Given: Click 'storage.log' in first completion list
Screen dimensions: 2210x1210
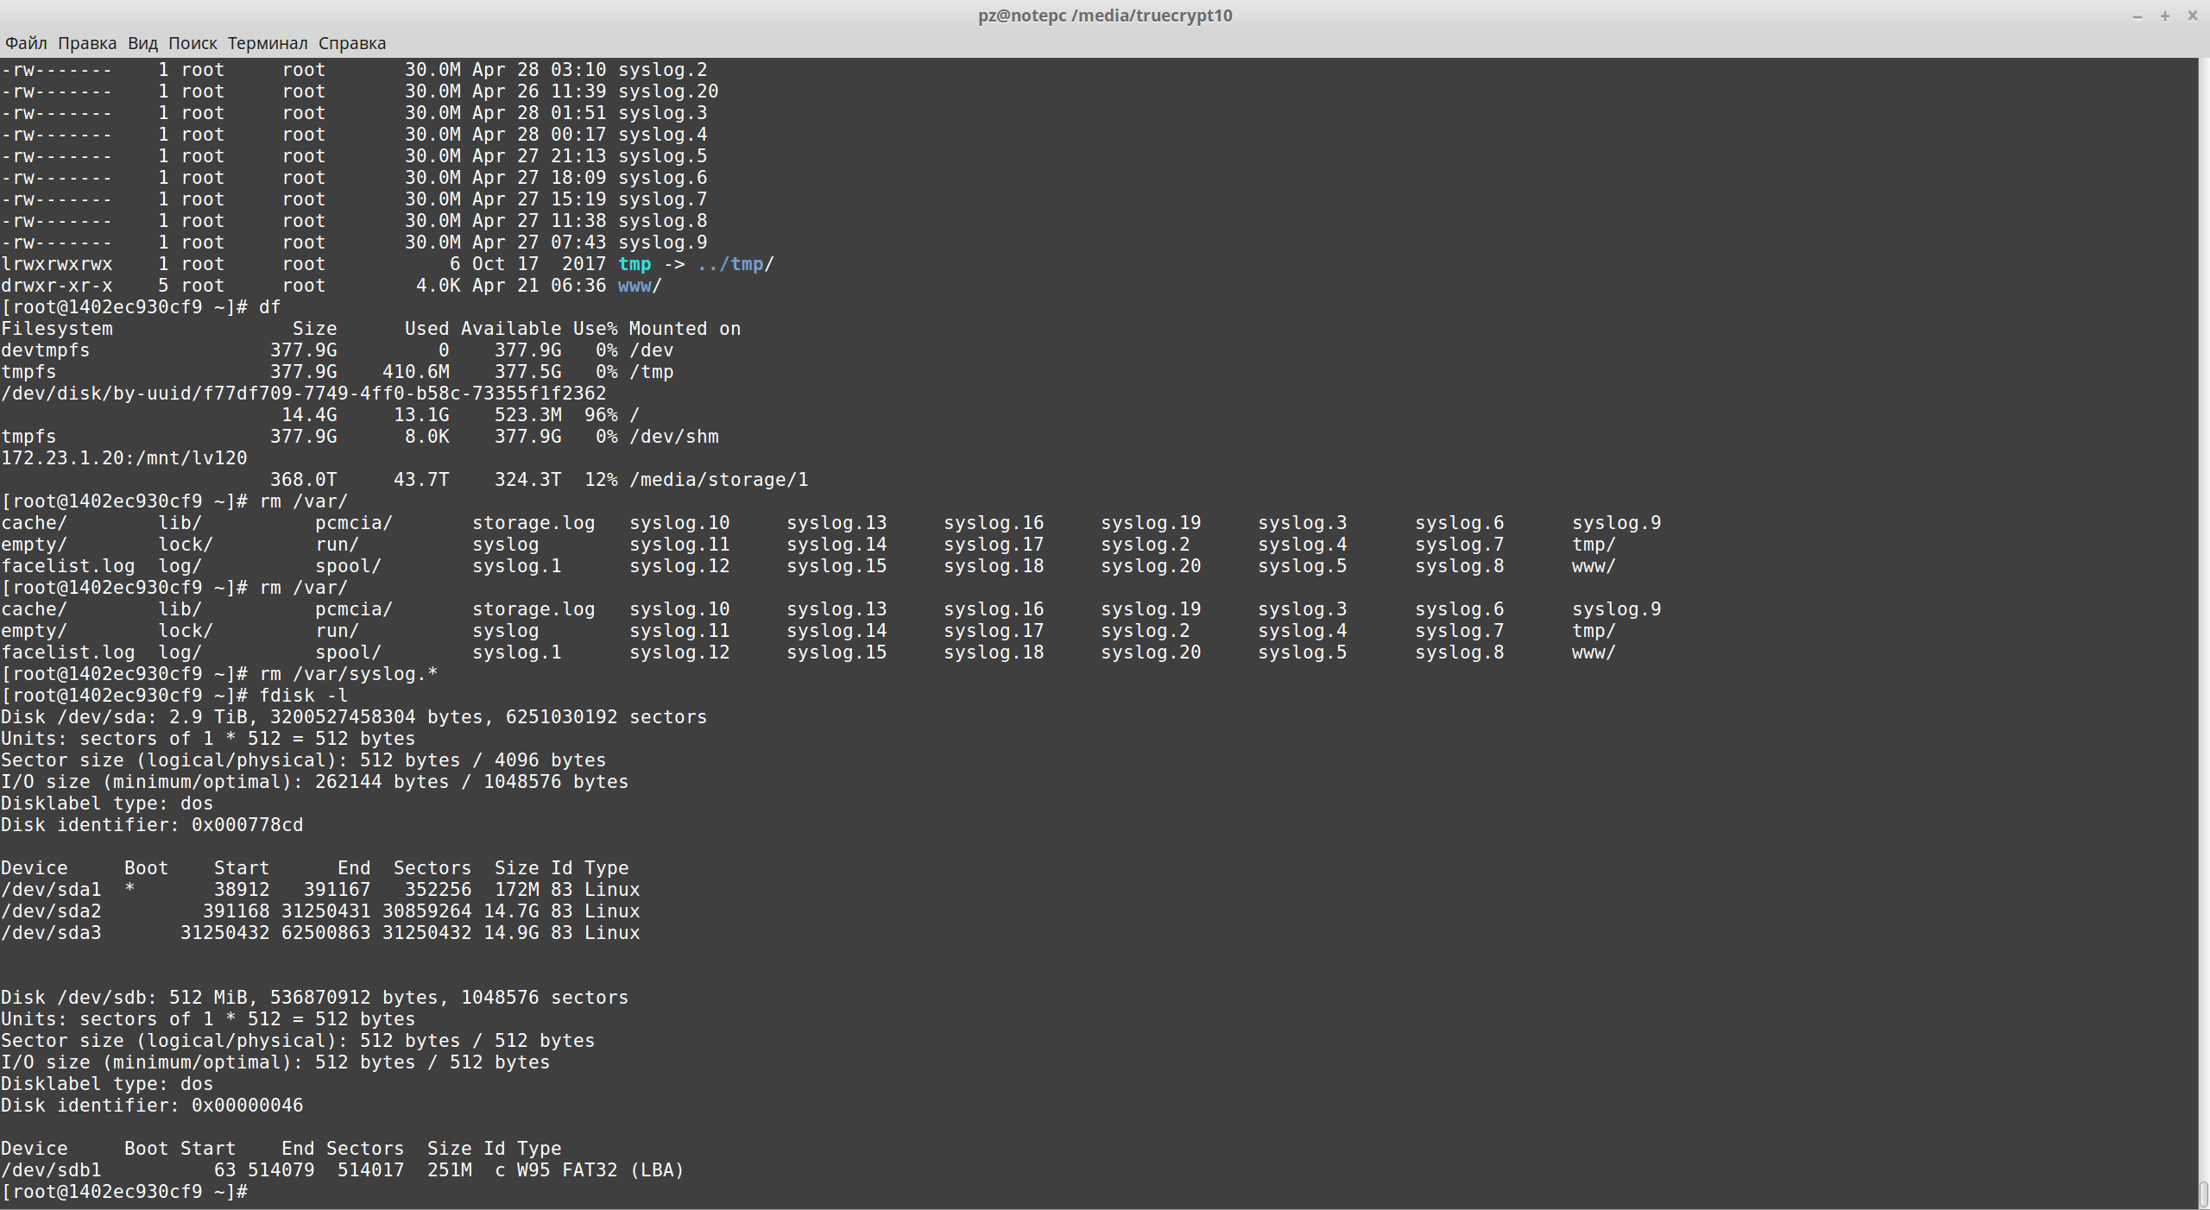Looking at the screenshot, I should [534, 523].
